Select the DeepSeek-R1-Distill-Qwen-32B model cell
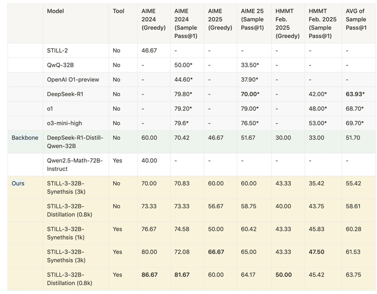Screen dimensions: 377x294 tap(75, 142)
